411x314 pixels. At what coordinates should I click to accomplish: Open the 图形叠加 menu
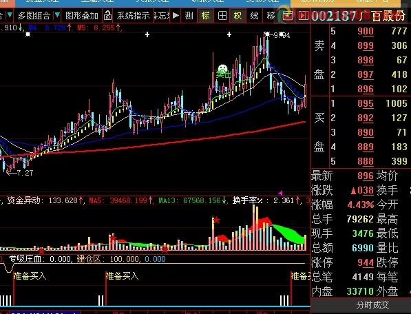(x=82, y=16)
